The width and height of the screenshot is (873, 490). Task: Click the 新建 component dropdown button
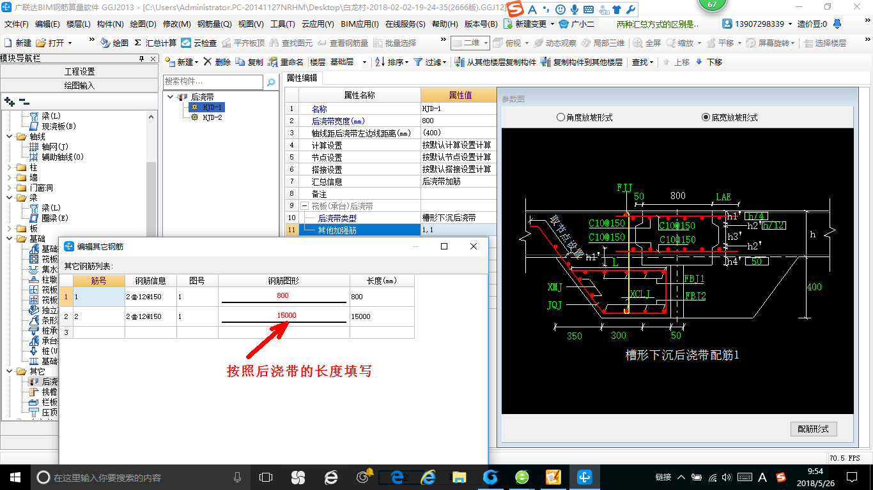[182, 62]
